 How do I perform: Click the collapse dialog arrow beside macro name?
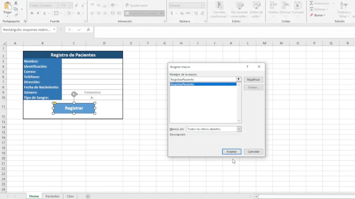pyautogui.click(x=239, y=79)
